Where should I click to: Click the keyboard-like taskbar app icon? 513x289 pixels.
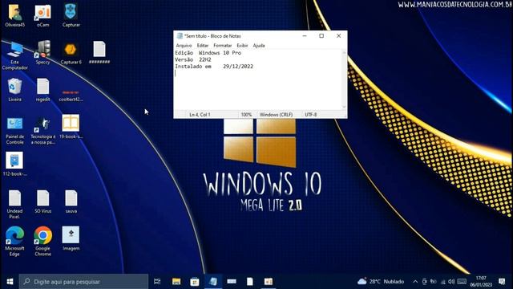(x=232, y=282)
